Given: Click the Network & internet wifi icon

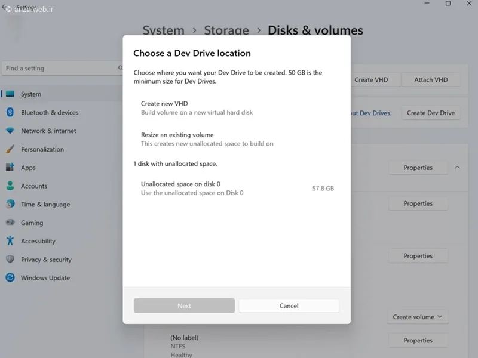Looking at the screenshot, I should click(x=10, y=131).
